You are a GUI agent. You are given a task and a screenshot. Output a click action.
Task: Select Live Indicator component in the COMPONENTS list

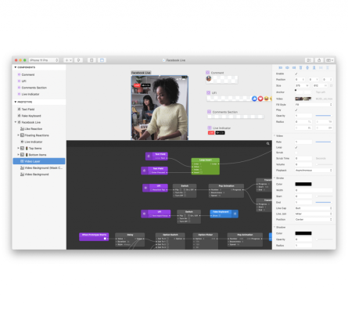(30, 94)
